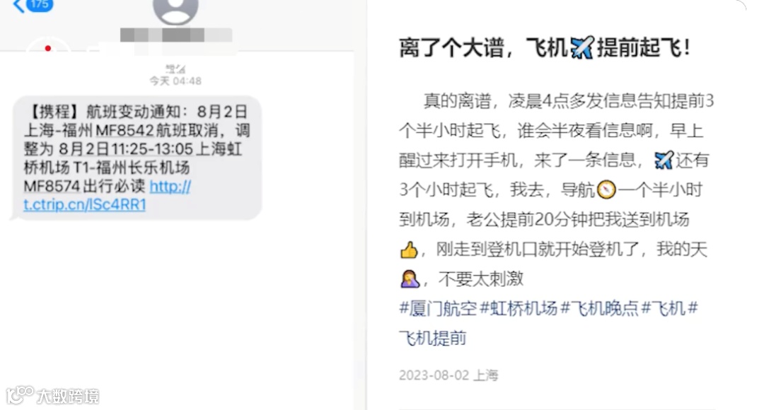
Task: Tap the airplane emoji in the post body
Action: pyautogui.click(x=664, y=160)
